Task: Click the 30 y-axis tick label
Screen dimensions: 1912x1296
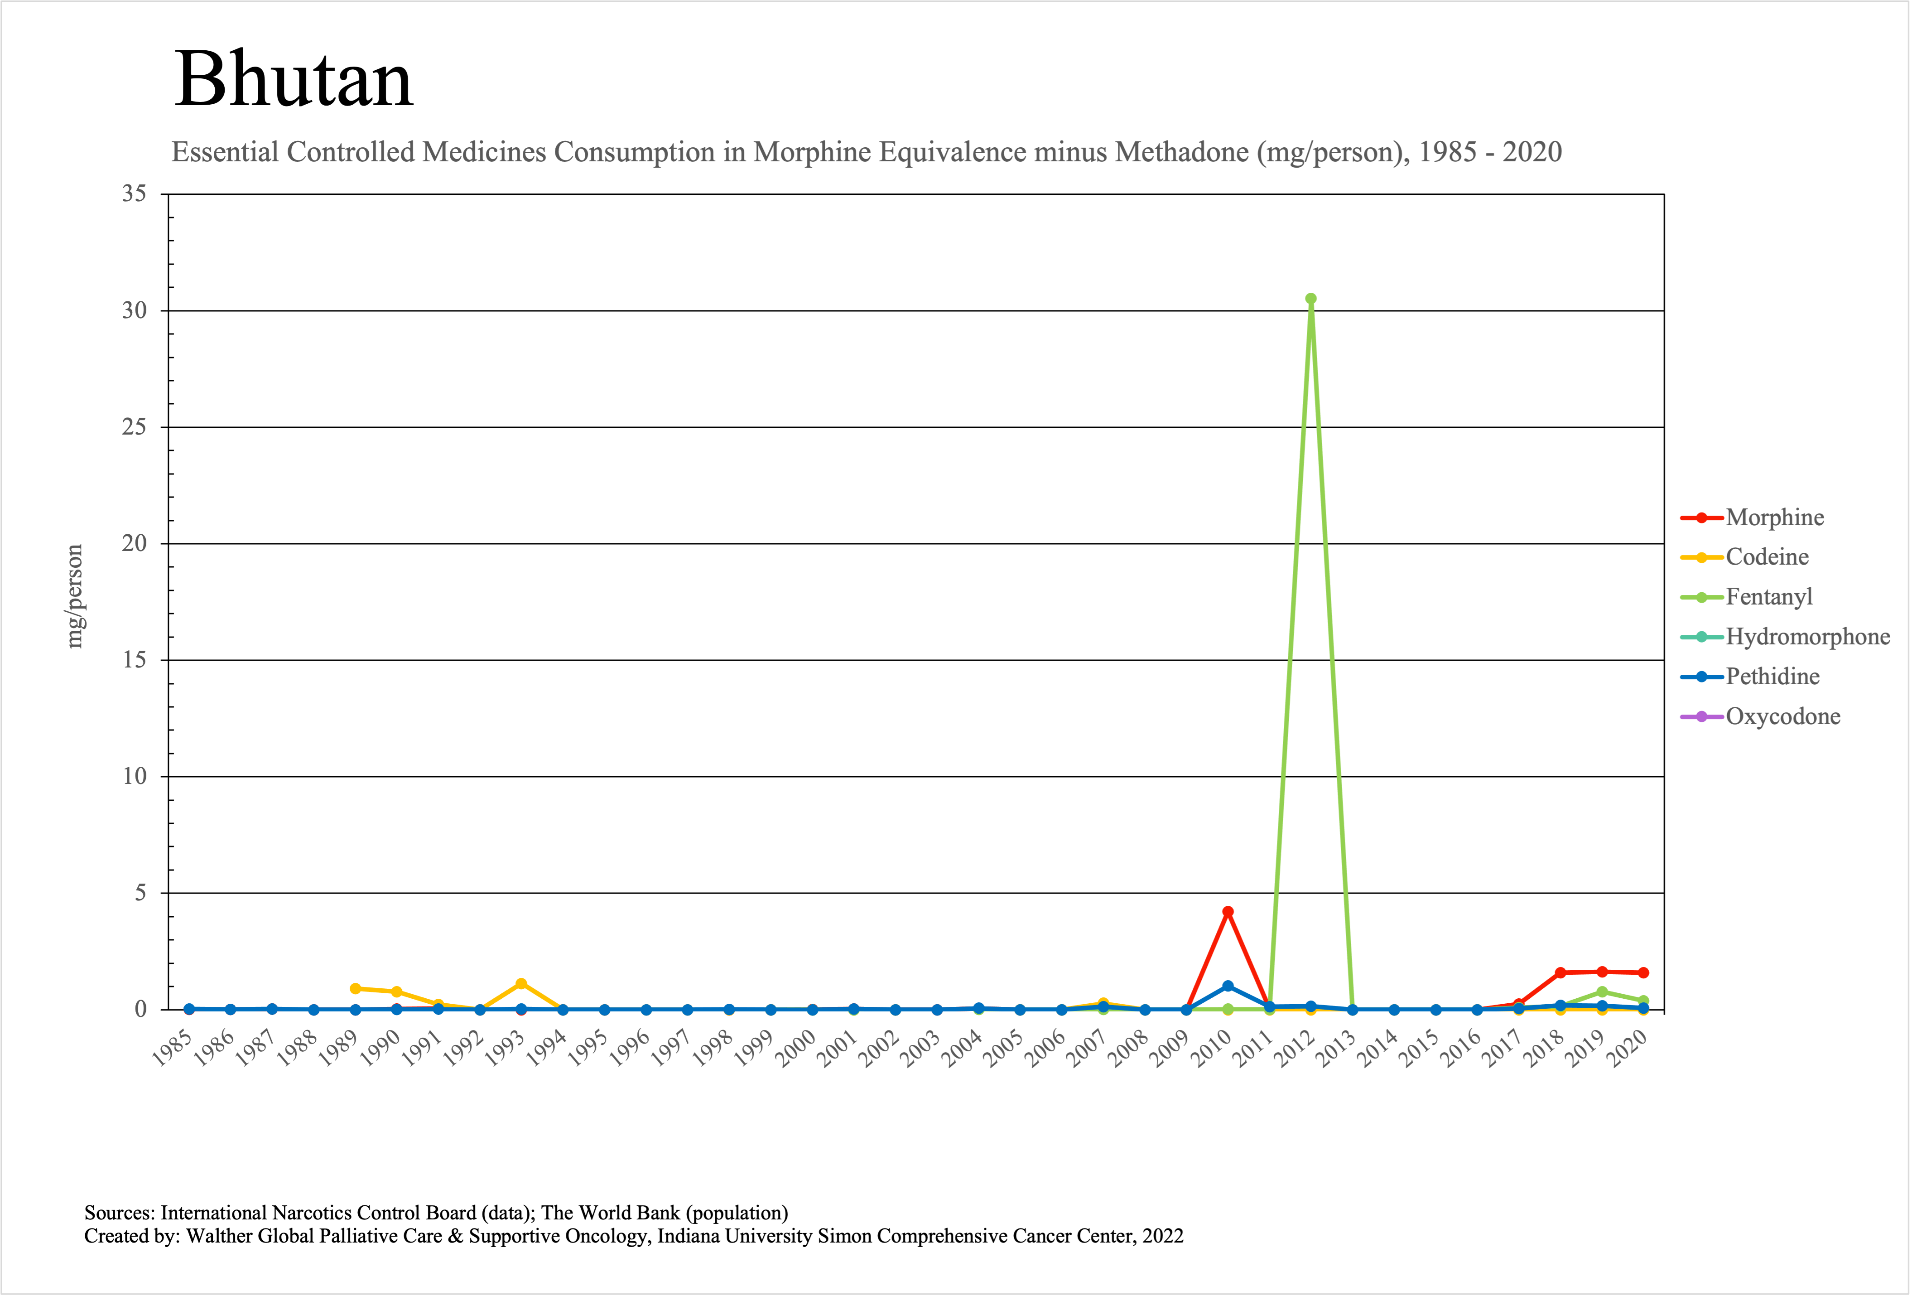Action: click(134, 310)
